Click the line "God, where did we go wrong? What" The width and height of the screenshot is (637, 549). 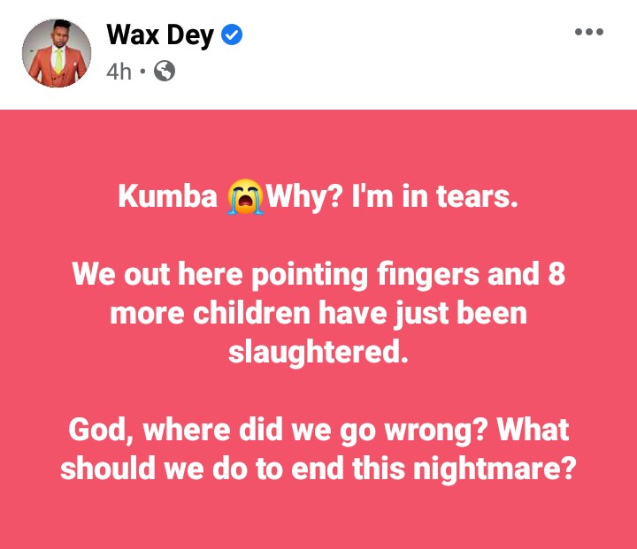point(318,430)
